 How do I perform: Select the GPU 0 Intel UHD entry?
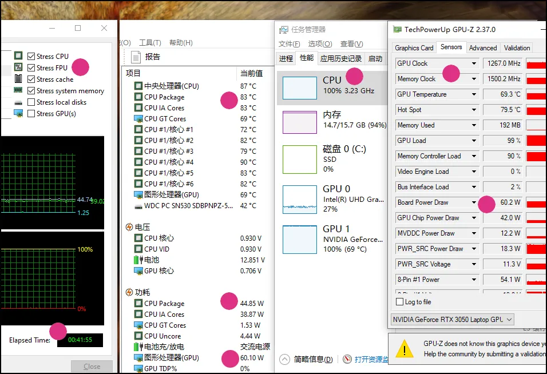click(332, 199)
